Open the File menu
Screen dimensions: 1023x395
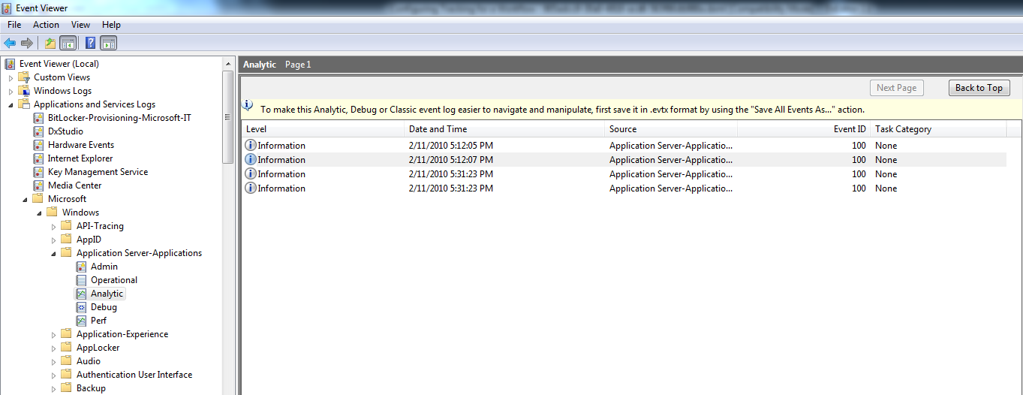14,25
